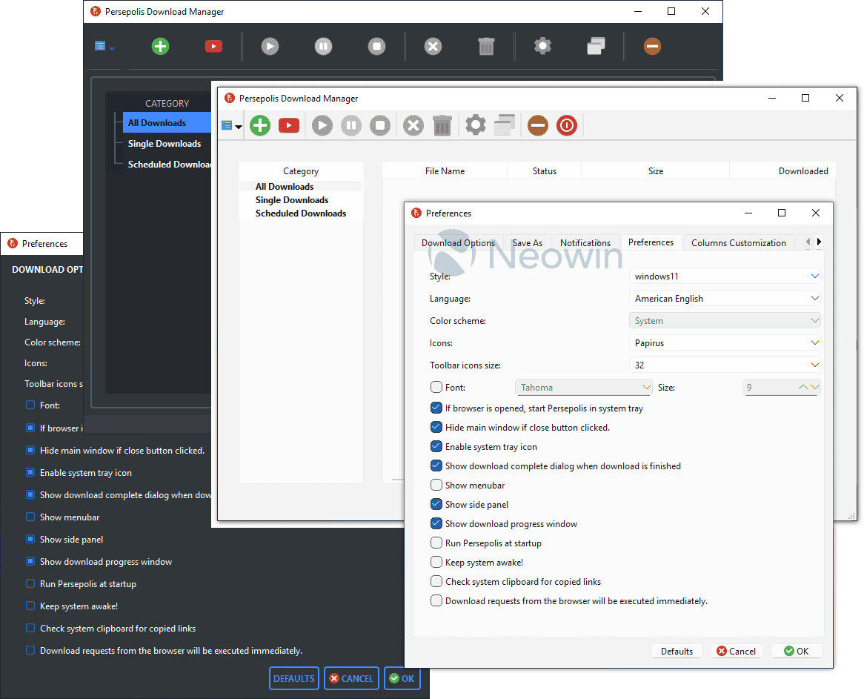
Task: Click remove X icon in dark window toolbar
Action: (x=433, y=46)
